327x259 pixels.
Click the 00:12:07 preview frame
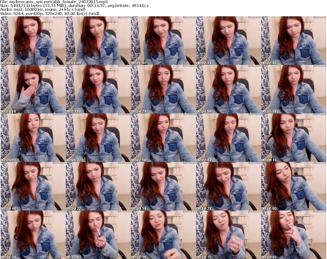[x=98, y=235]
